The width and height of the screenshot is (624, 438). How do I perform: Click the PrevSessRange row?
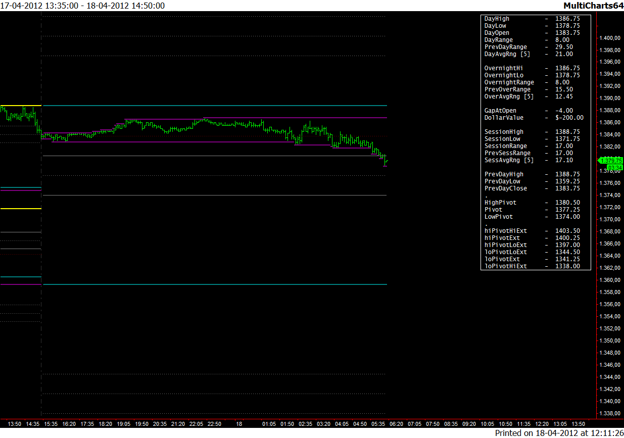[x=529, y=153]
